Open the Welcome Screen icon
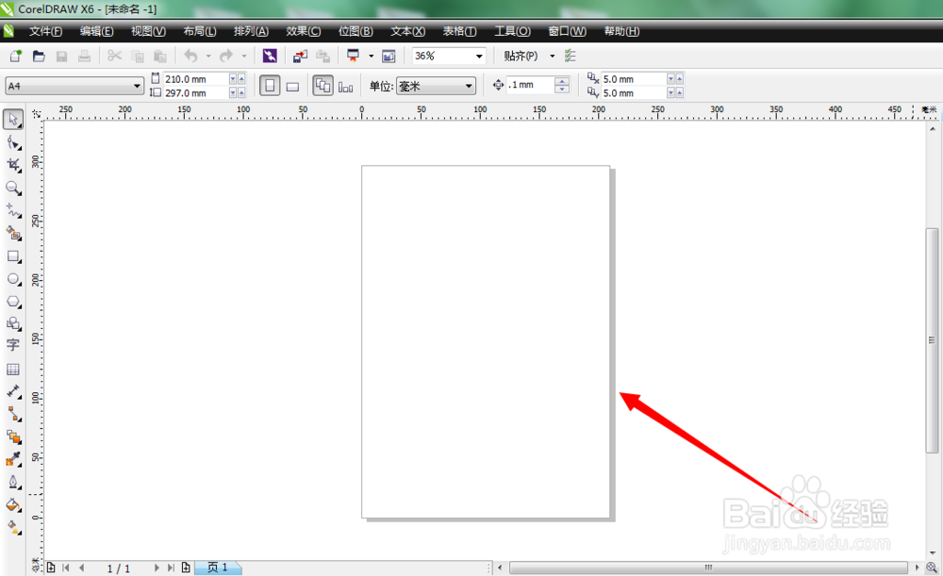This screenshot has height=576, width=943. pyautogui.click(x=389, y=56)
